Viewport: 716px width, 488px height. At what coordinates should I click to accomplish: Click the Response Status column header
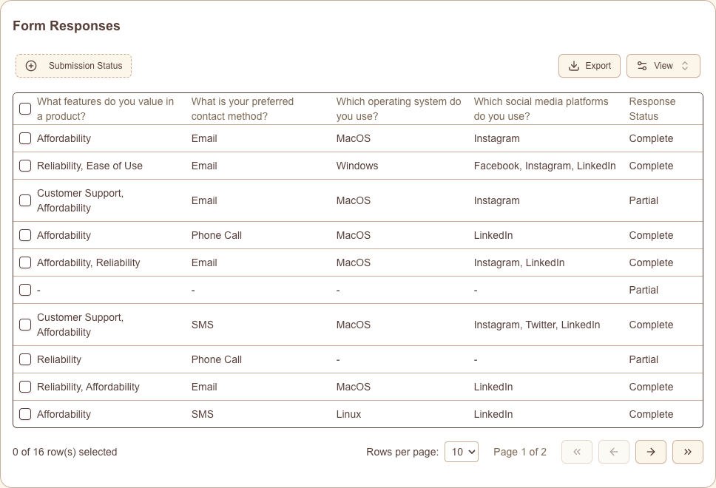[x=652, y=109]
